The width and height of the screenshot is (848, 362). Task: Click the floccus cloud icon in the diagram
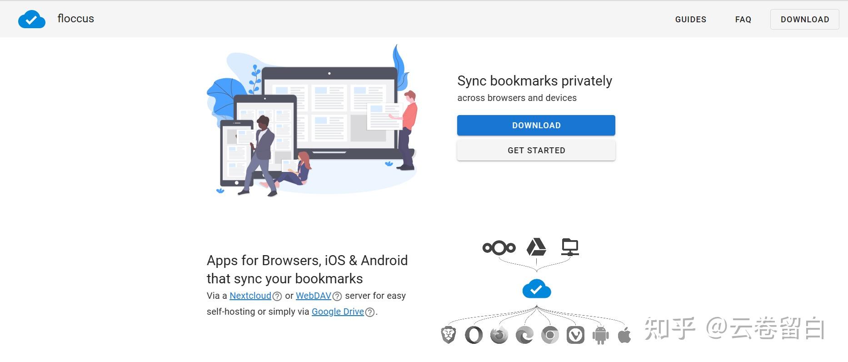[x=537, y=289]
